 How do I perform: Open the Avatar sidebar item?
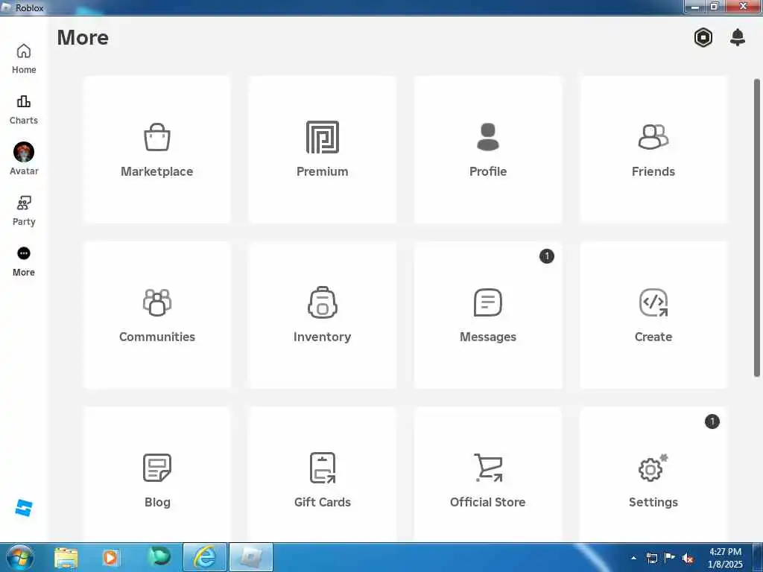(x=24, y=159)
